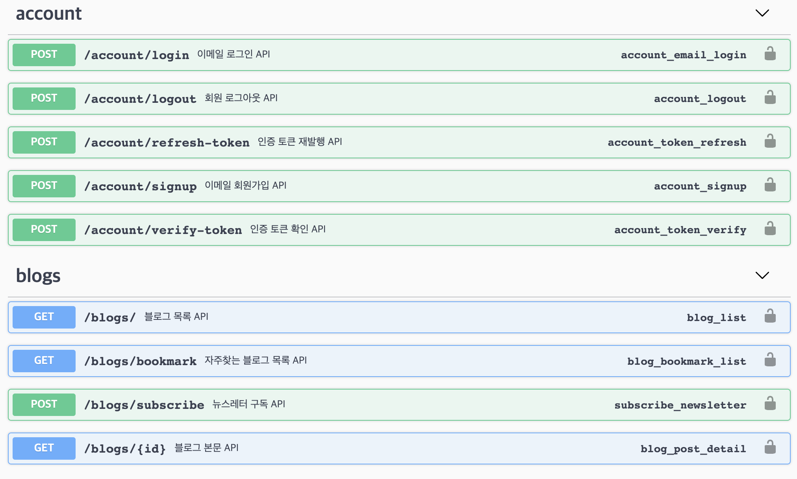This screenshot has height=479, width=797.
Task: Click lock icon for account_logout endpoint
Action: tap(770, 98)
